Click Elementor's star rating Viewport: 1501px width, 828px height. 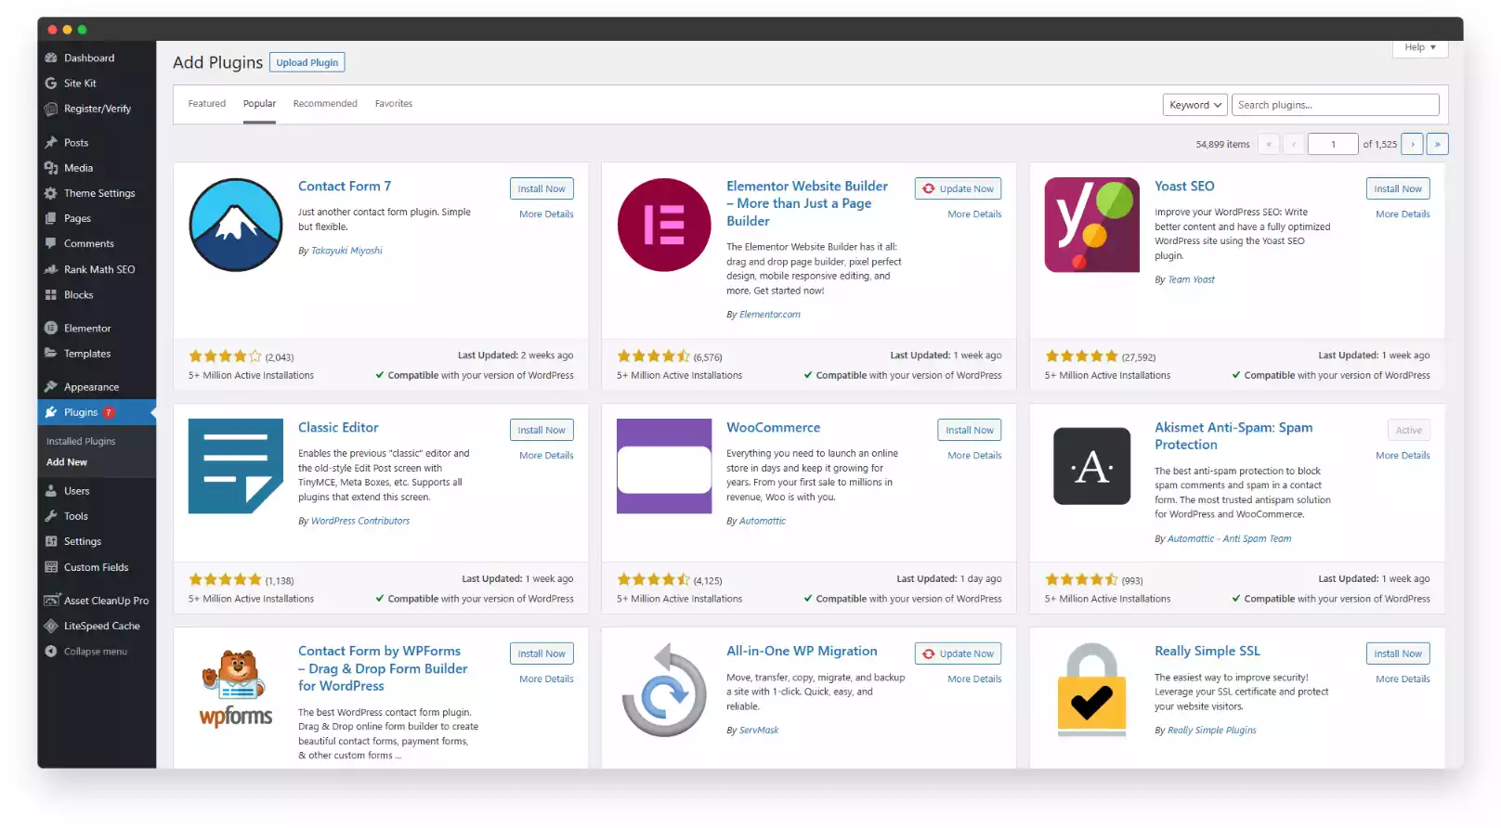654,356
